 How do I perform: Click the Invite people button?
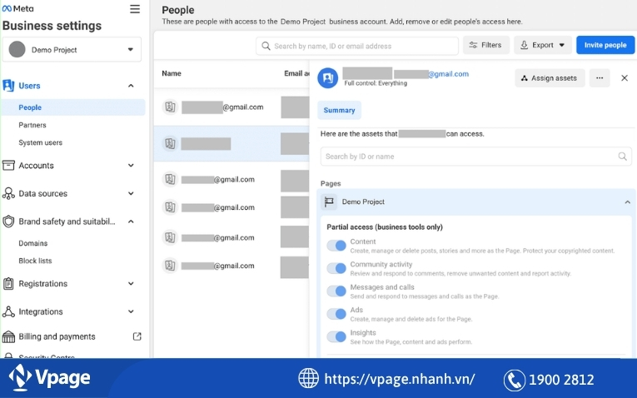(x=605, y=45)
